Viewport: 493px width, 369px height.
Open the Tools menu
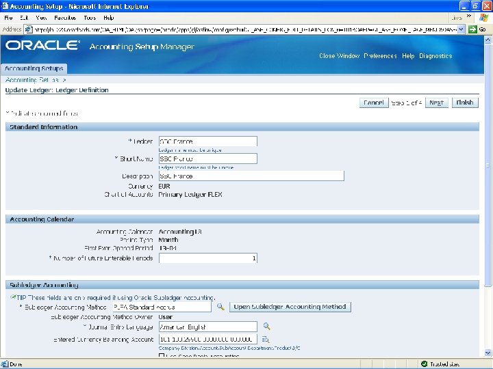[x=90, y=18]
